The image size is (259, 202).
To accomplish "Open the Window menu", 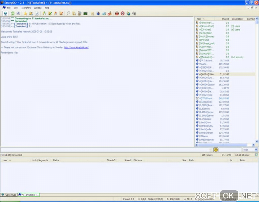I will 38,8.
